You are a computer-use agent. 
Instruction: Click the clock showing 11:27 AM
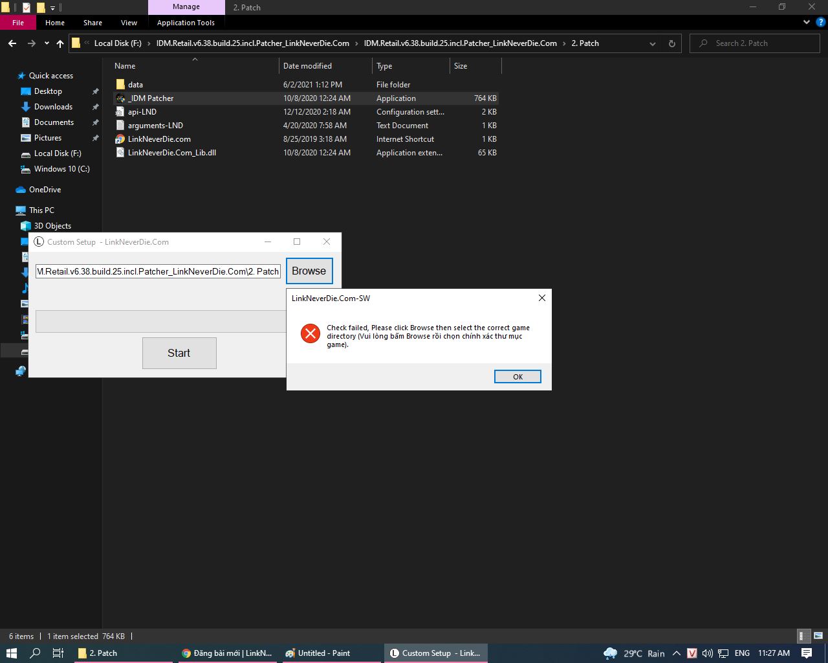[774, 653]
